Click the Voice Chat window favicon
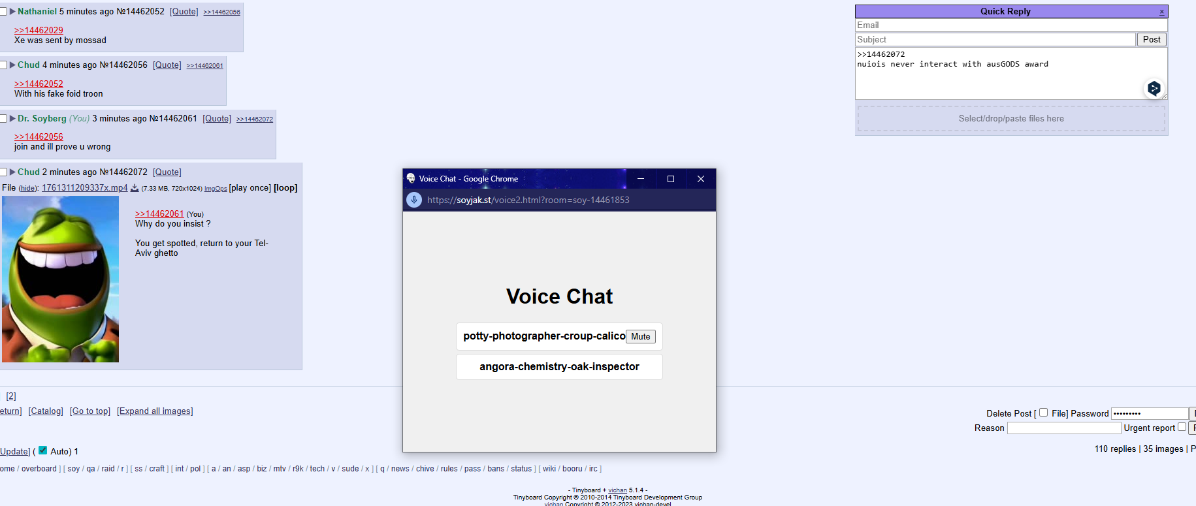Viewport: 1196px width, 506px height. [x=411, y=179]
